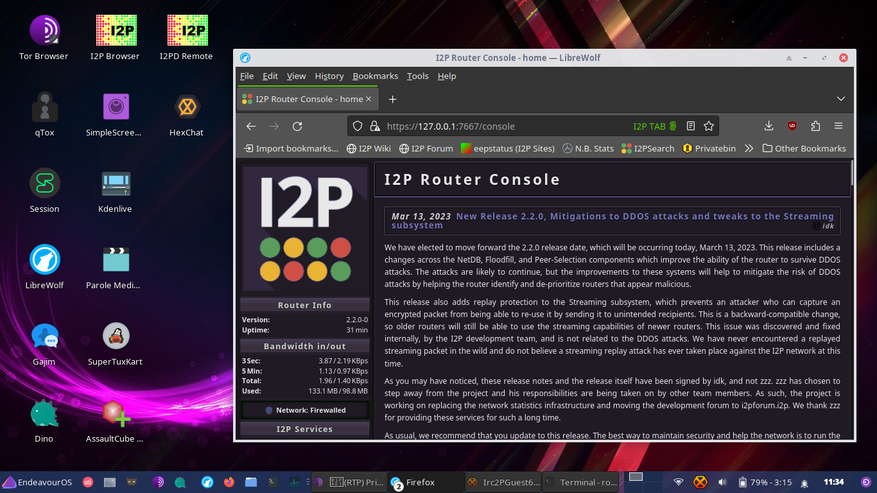Click the URL address field
Screen dimensions: 877x493
[501, 126]
